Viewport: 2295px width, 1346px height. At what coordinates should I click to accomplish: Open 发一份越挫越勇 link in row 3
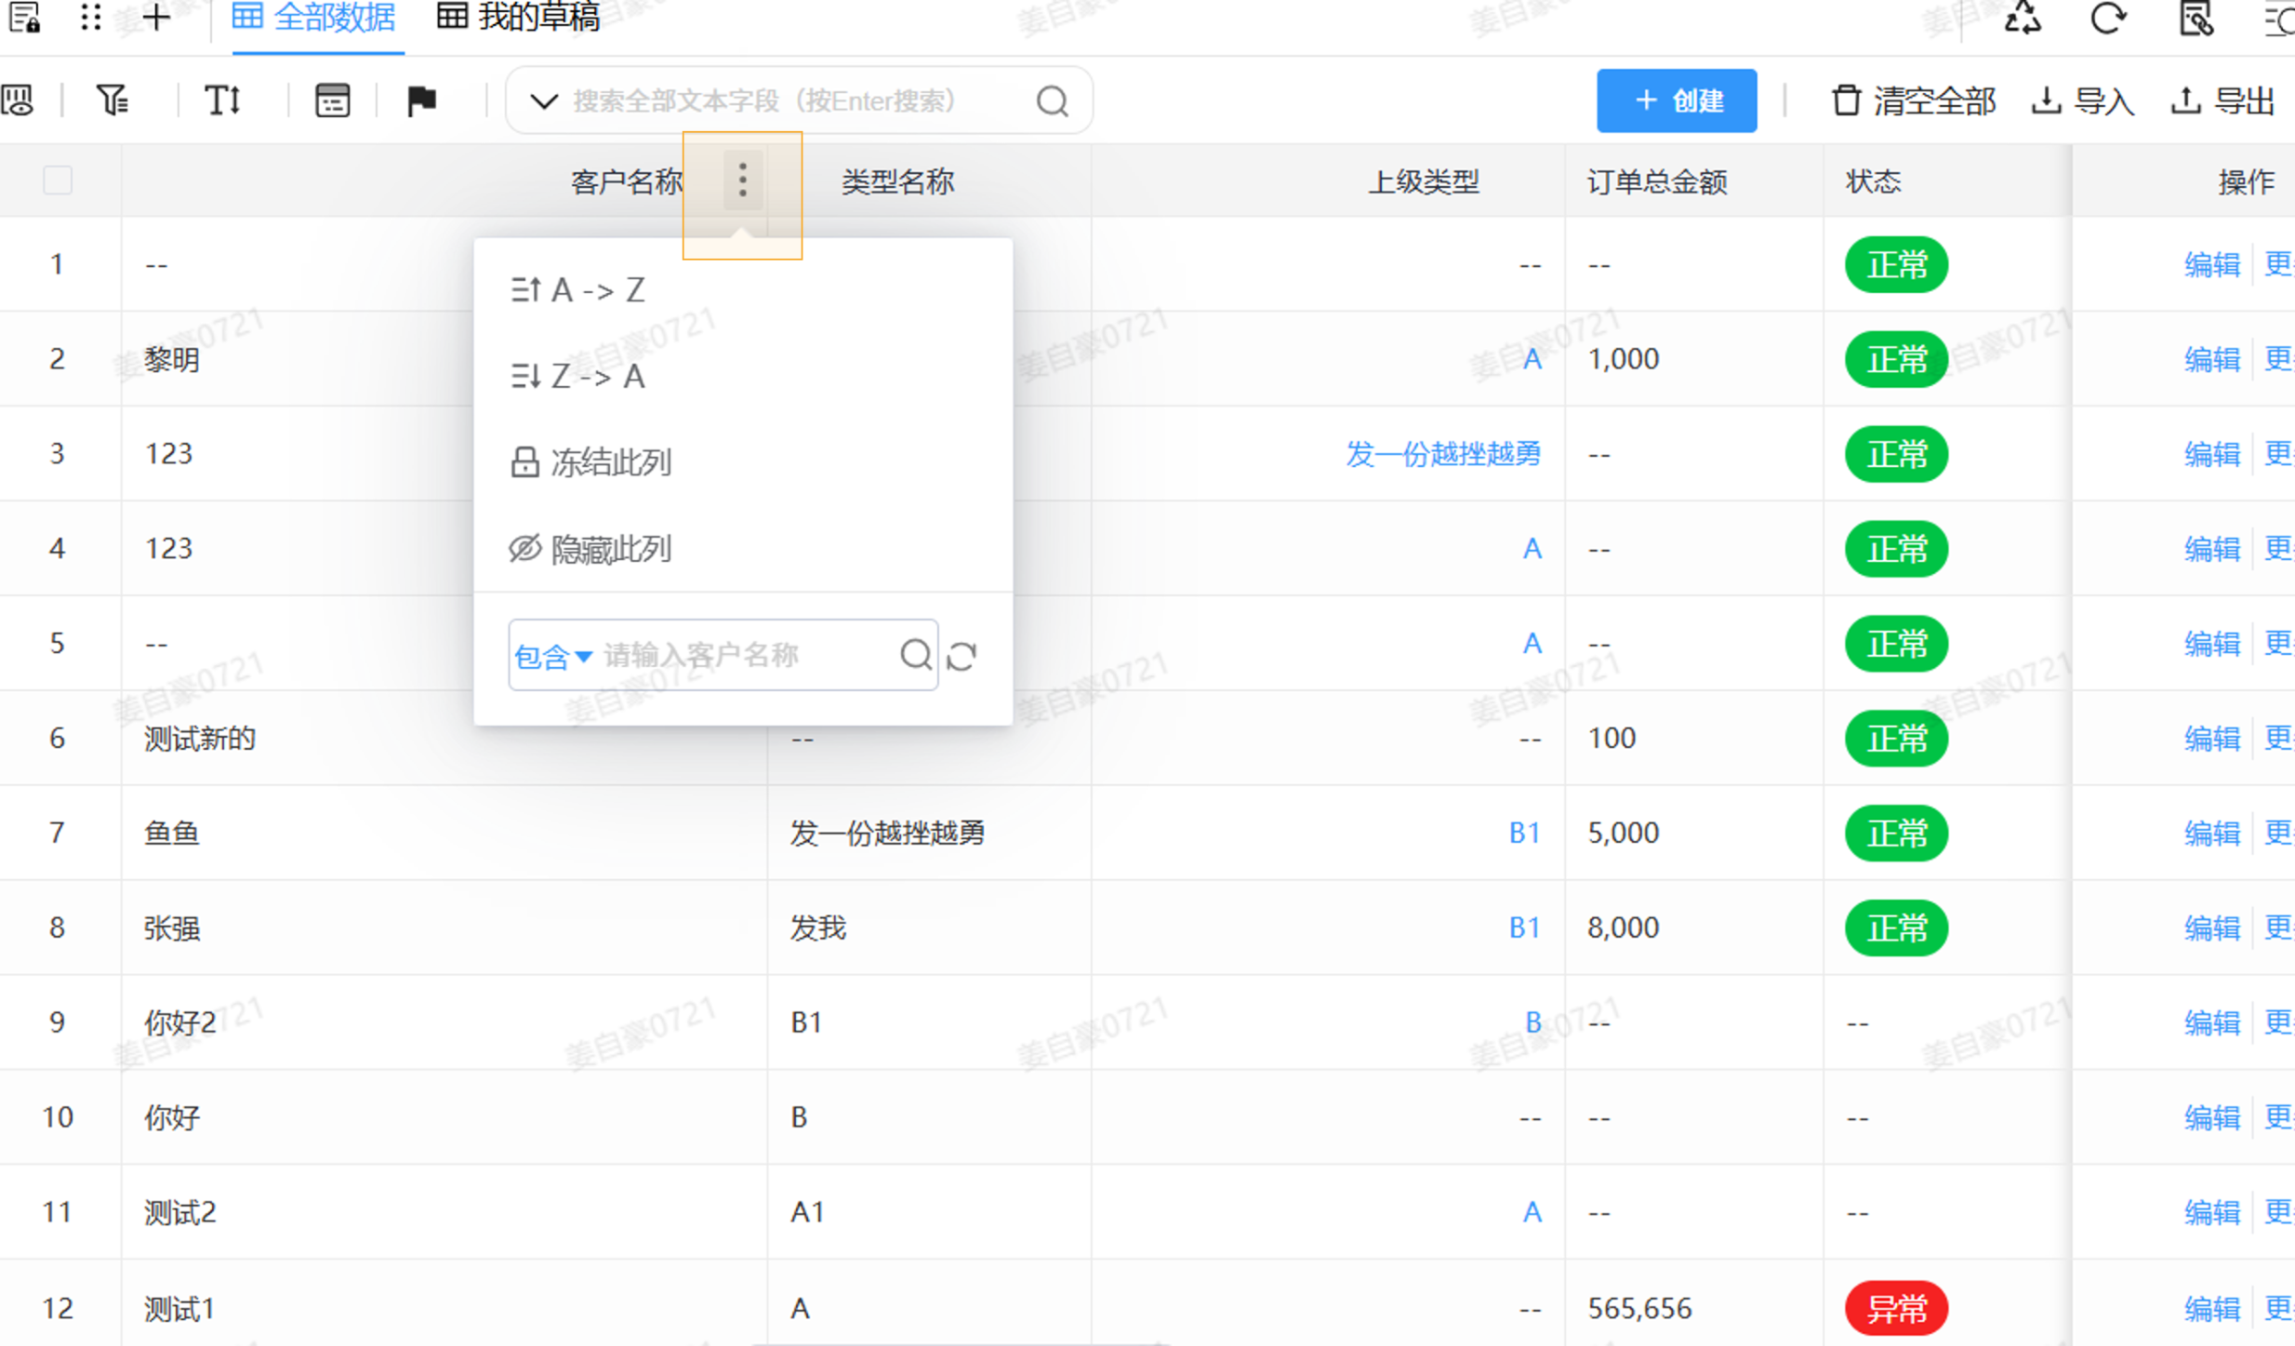pos(1443,454)
